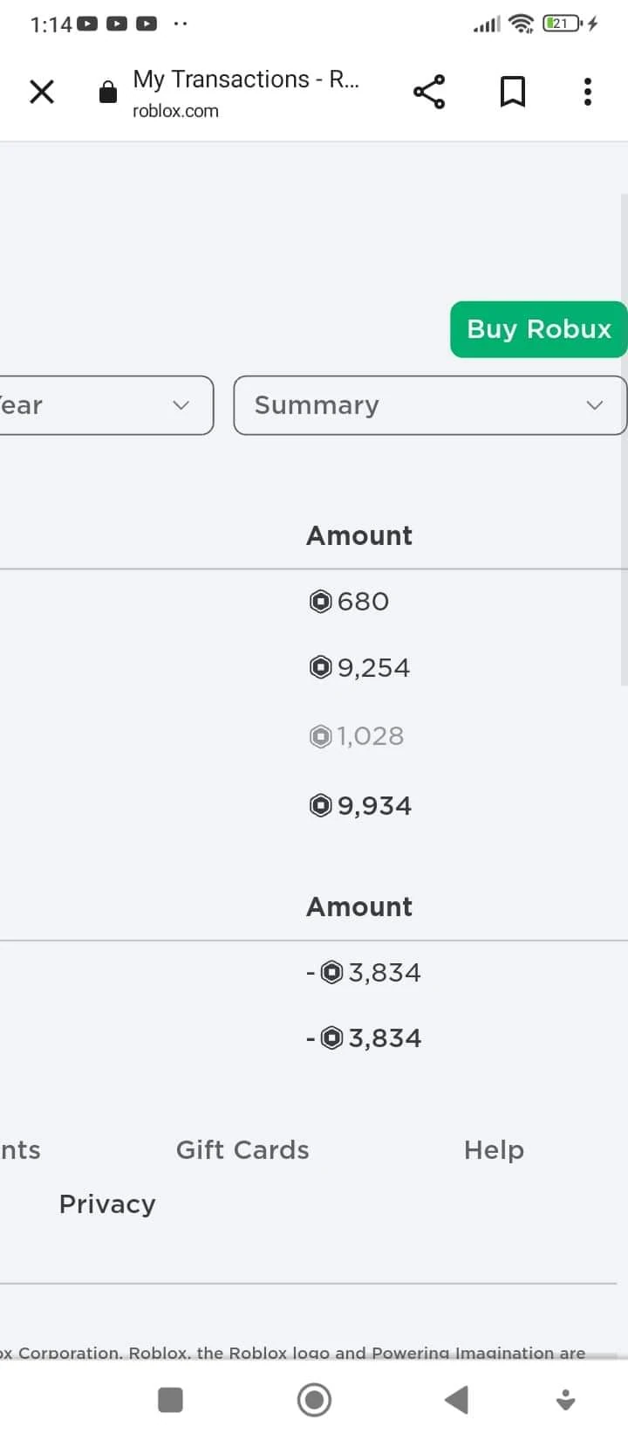Tap the bookmark icon to save this page
Image resolution: width=628 pixels, height=1441 pixels.
513,91
